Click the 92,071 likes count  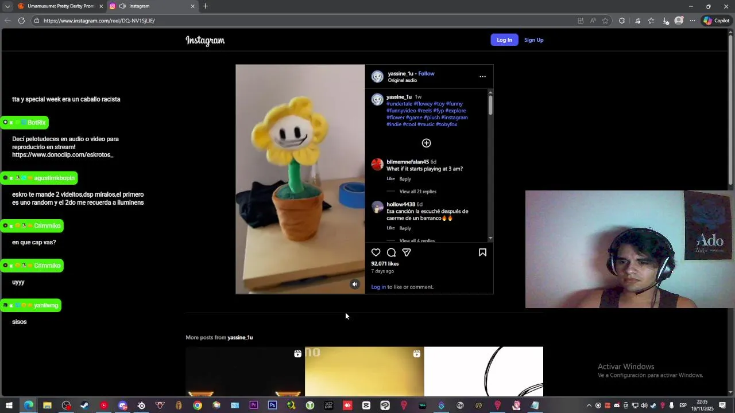tap(385, 264)
